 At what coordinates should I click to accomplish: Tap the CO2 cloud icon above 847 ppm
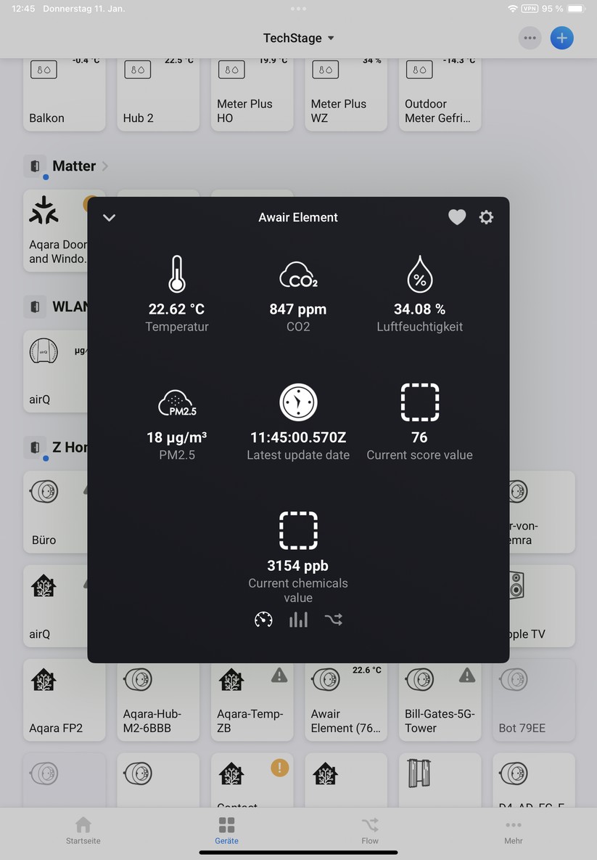(x=298, y=274)
